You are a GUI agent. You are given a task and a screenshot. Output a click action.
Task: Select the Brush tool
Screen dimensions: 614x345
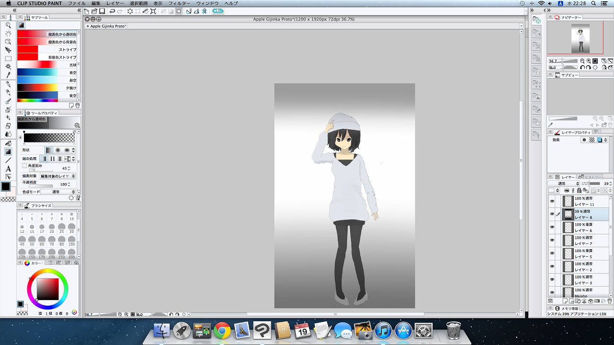(x=8, y=101)
